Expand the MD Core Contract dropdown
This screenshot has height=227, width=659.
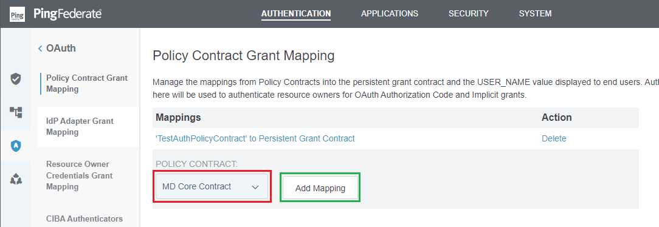[x=212, y=187]
